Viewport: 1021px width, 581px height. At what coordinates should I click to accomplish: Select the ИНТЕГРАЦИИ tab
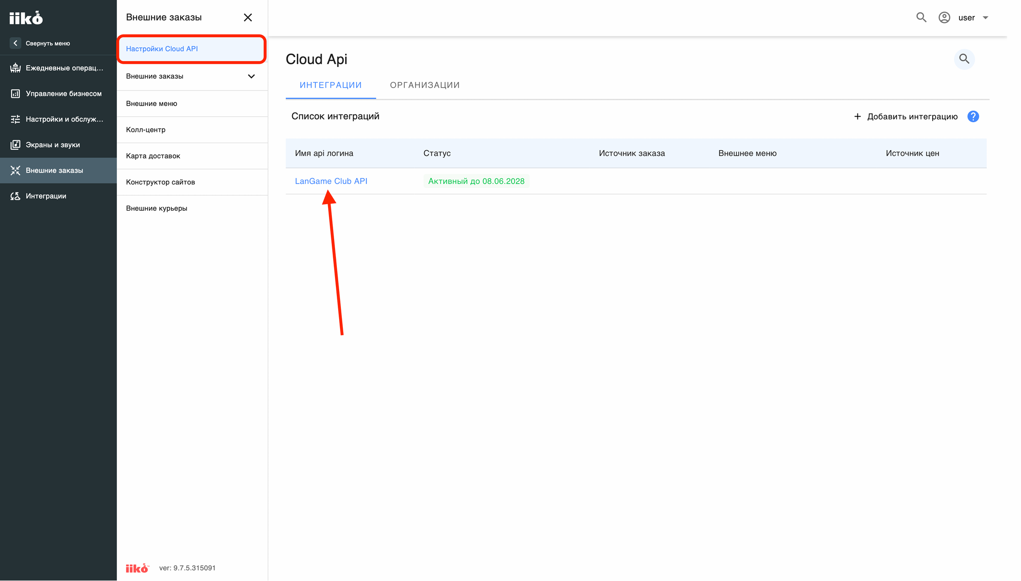coord(331,85)
